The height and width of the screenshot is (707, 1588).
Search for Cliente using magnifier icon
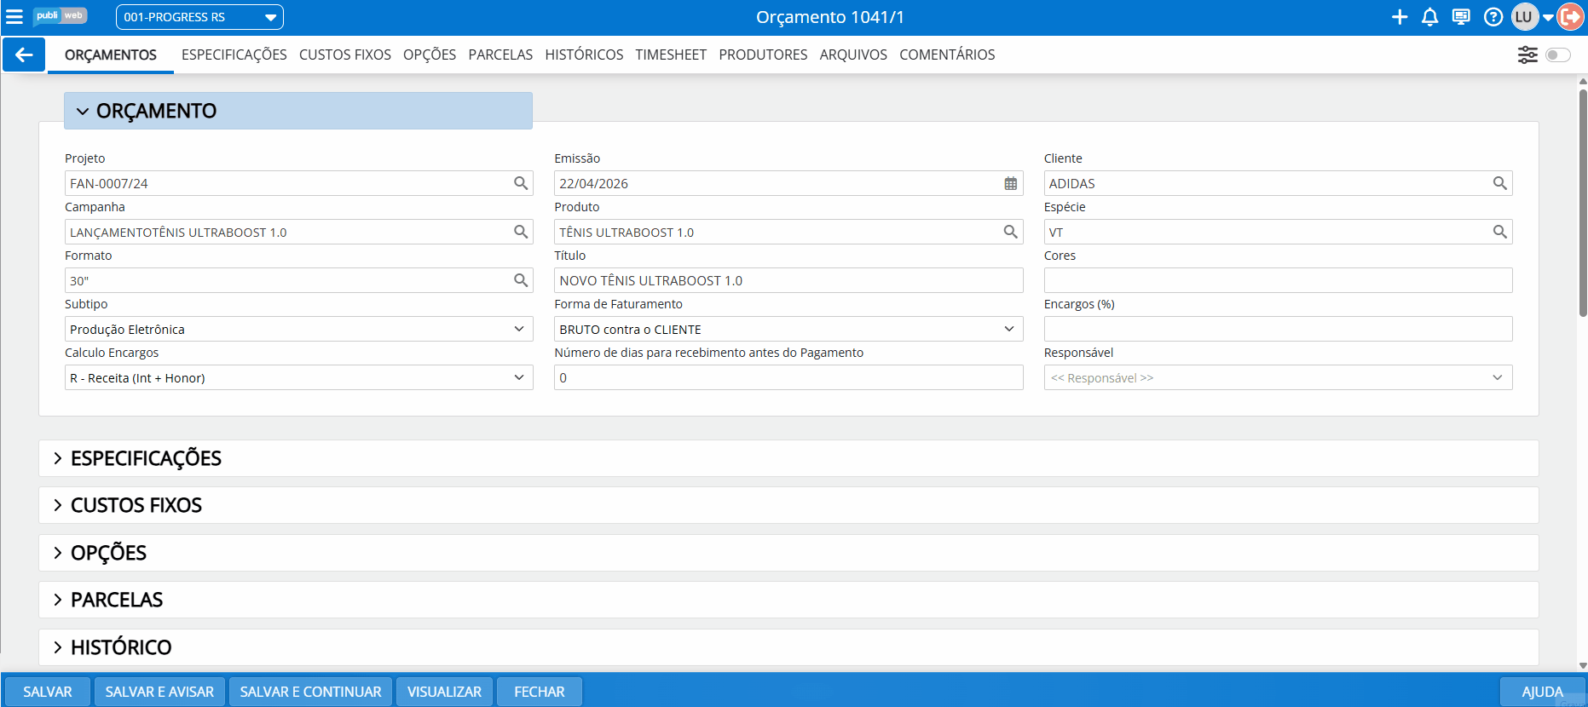tap(1499, 184)
